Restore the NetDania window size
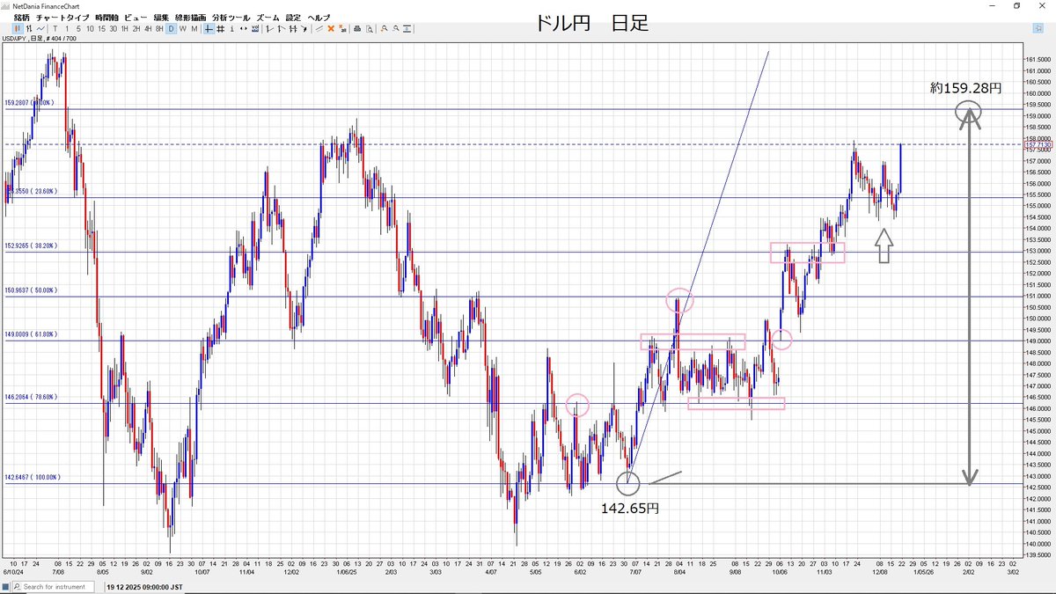1056x594 pixels. [1017, 5]
